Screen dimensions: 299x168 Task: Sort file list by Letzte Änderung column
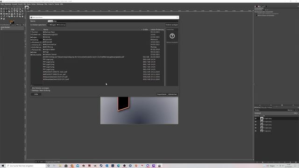[x=157, y=29]
